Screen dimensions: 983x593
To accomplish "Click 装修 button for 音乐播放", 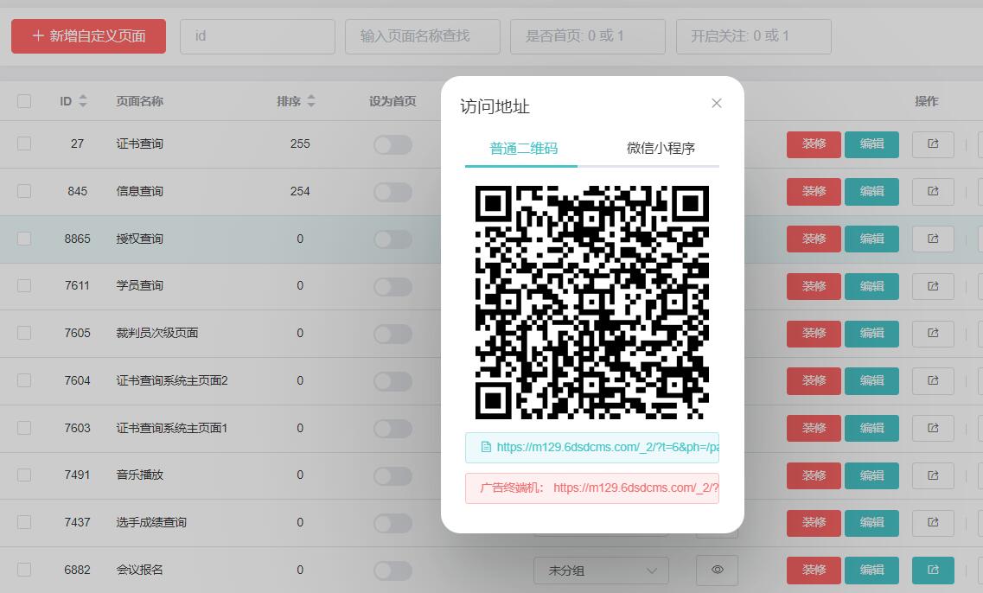I will tap(814, 475).
